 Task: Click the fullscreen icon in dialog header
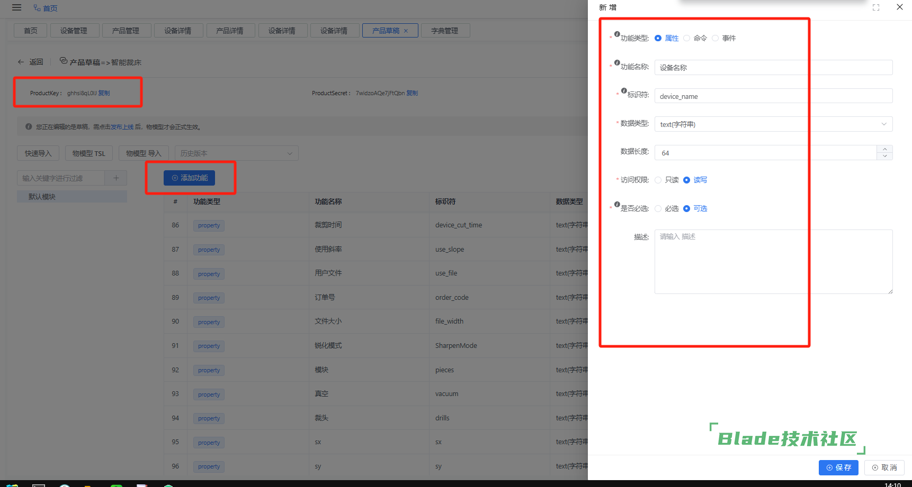pos(876,7)
